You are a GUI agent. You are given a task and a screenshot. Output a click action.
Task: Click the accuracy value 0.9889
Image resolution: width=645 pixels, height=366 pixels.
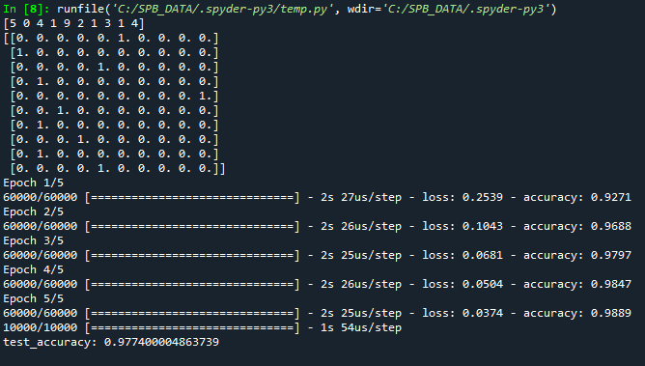click(611, 313)
